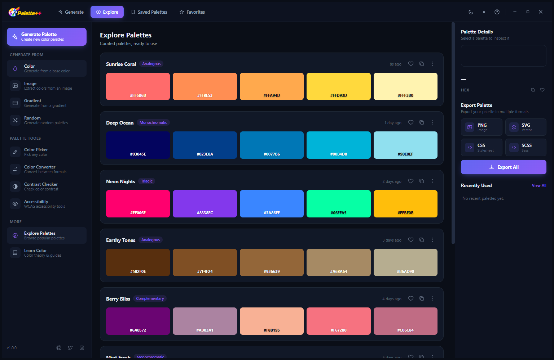Image resolution: width=554 pixels, height=360 pixels.
Task: Pick the #06FFA5 green swatch
Action: [x=339, y=204]
